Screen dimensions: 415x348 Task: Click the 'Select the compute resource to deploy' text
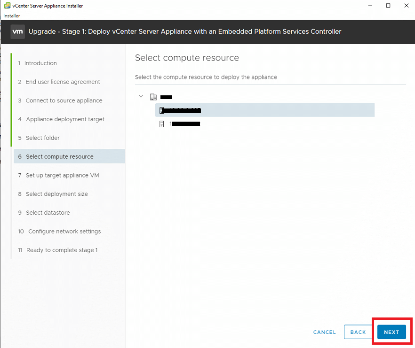point(206,77)
